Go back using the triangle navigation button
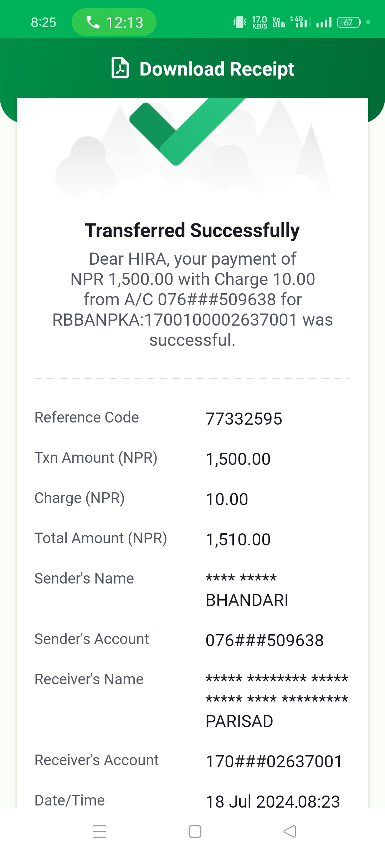The height and width of the screenshot is (855, 385). [290, 831]
